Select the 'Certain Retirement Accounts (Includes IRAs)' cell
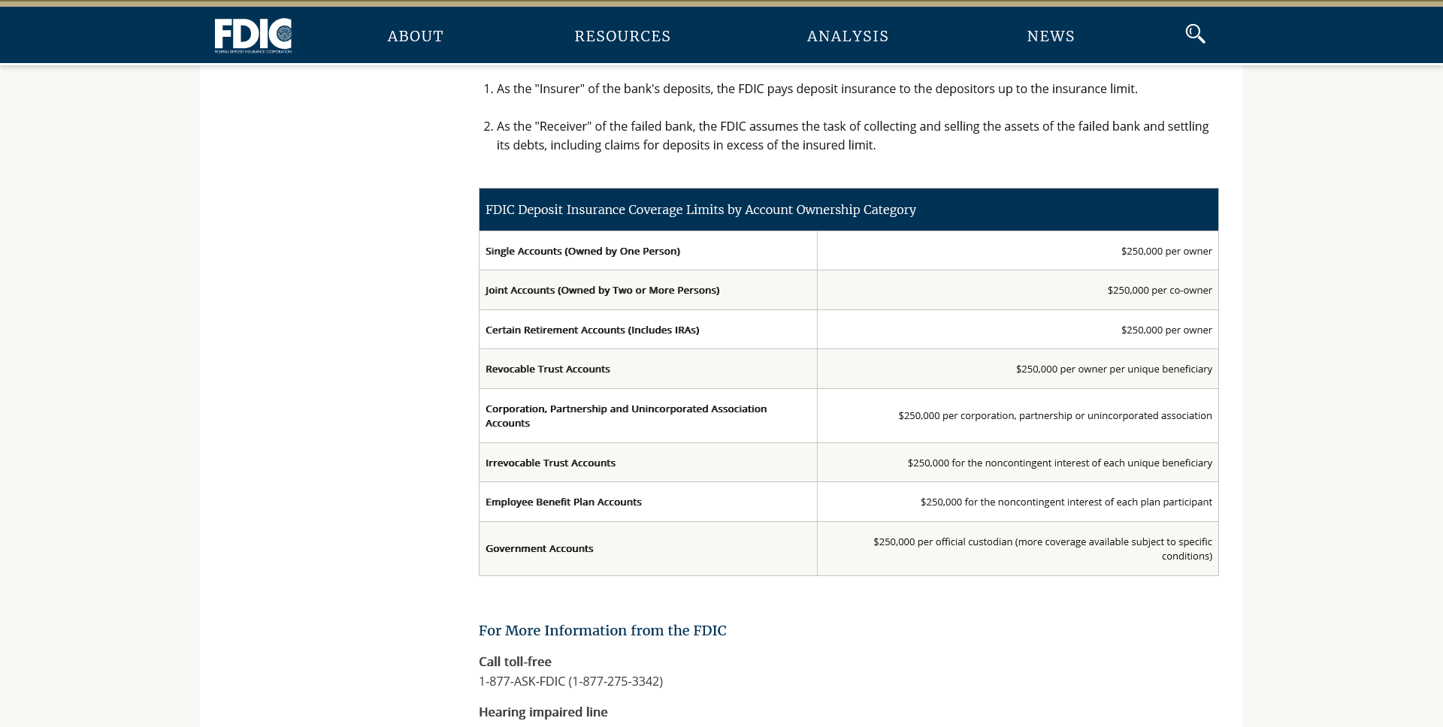1443x727 pixels. [x=648, y=330]
